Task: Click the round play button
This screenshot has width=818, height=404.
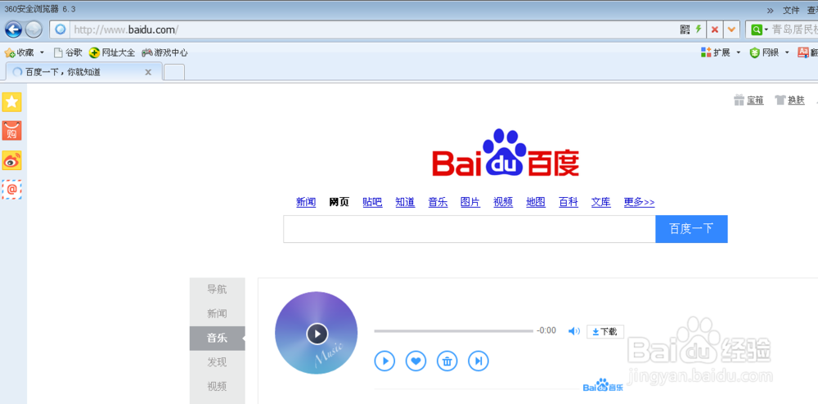Action: pyautogui.click(x=384, y=361)
